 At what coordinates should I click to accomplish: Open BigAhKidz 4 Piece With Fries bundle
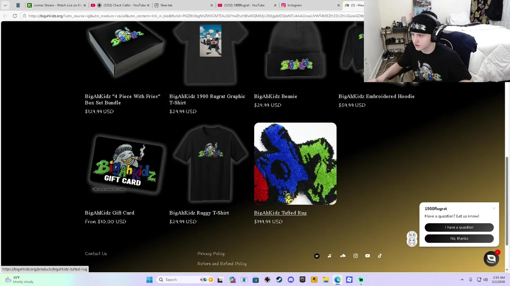[x=122, y=99]
